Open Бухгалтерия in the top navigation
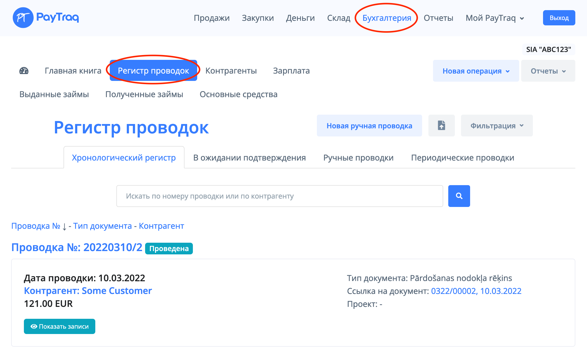 pos(387,18)
